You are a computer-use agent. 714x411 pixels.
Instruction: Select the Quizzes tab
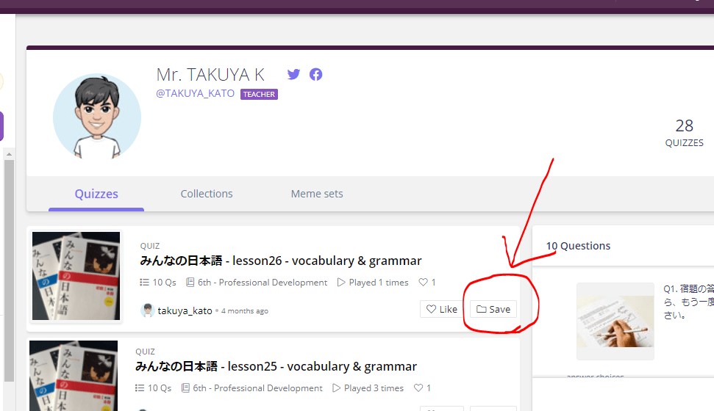point(96,194)
